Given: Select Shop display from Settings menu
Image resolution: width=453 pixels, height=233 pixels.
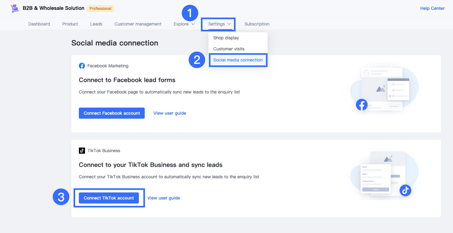Looking at the screenshot, I should coord(226,38).
